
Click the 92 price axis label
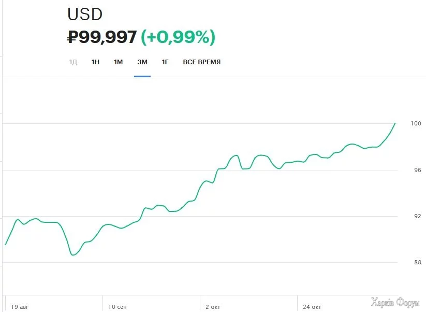click(417, 216)
